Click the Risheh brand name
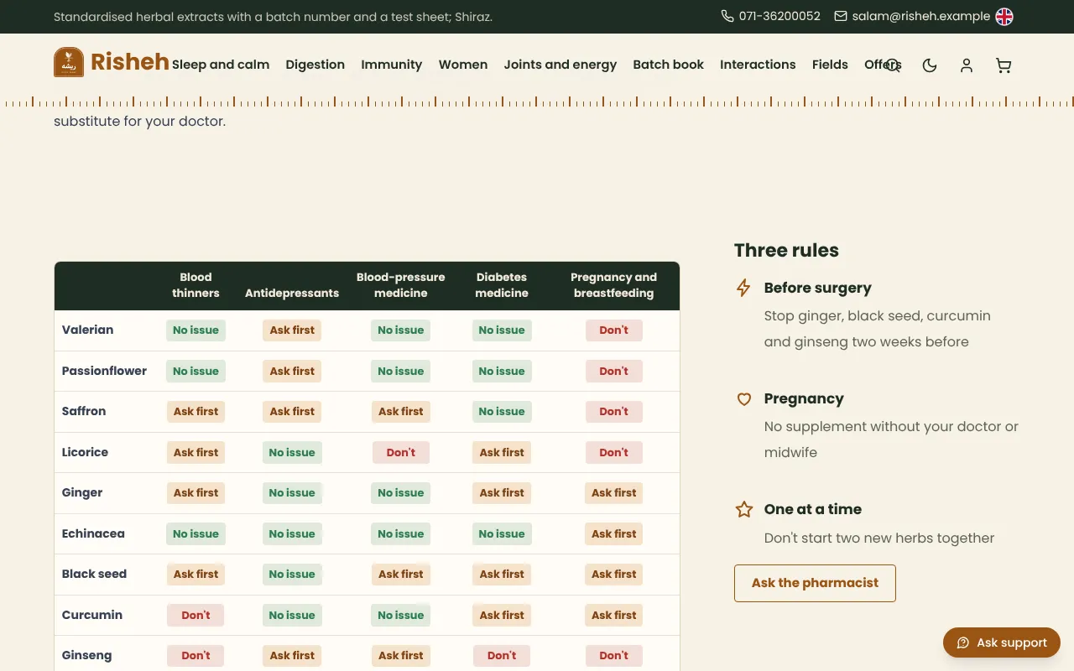Screen dimensions: 1074x671 tap(130, 62)
